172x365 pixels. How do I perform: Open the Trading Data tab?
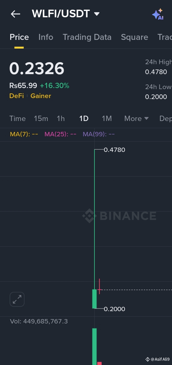pos(87,37)
